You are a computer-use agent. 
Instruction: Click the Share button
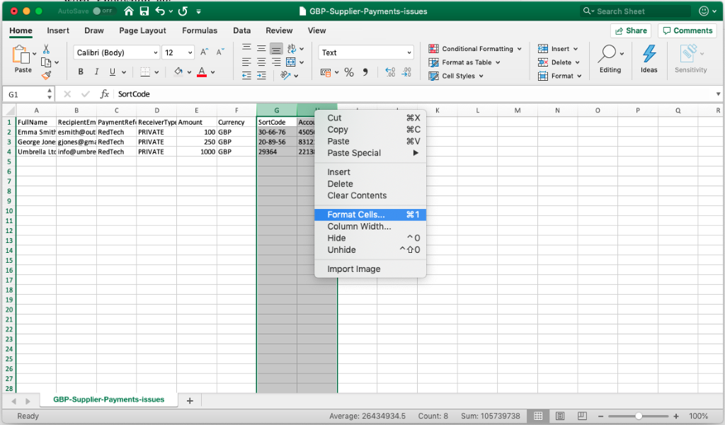coord(630,30)
